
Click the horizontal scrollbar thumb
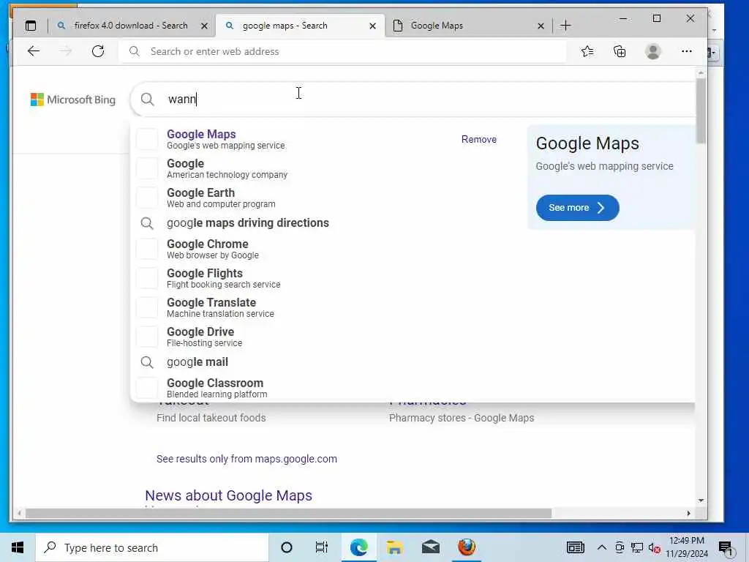pos(288,513)
